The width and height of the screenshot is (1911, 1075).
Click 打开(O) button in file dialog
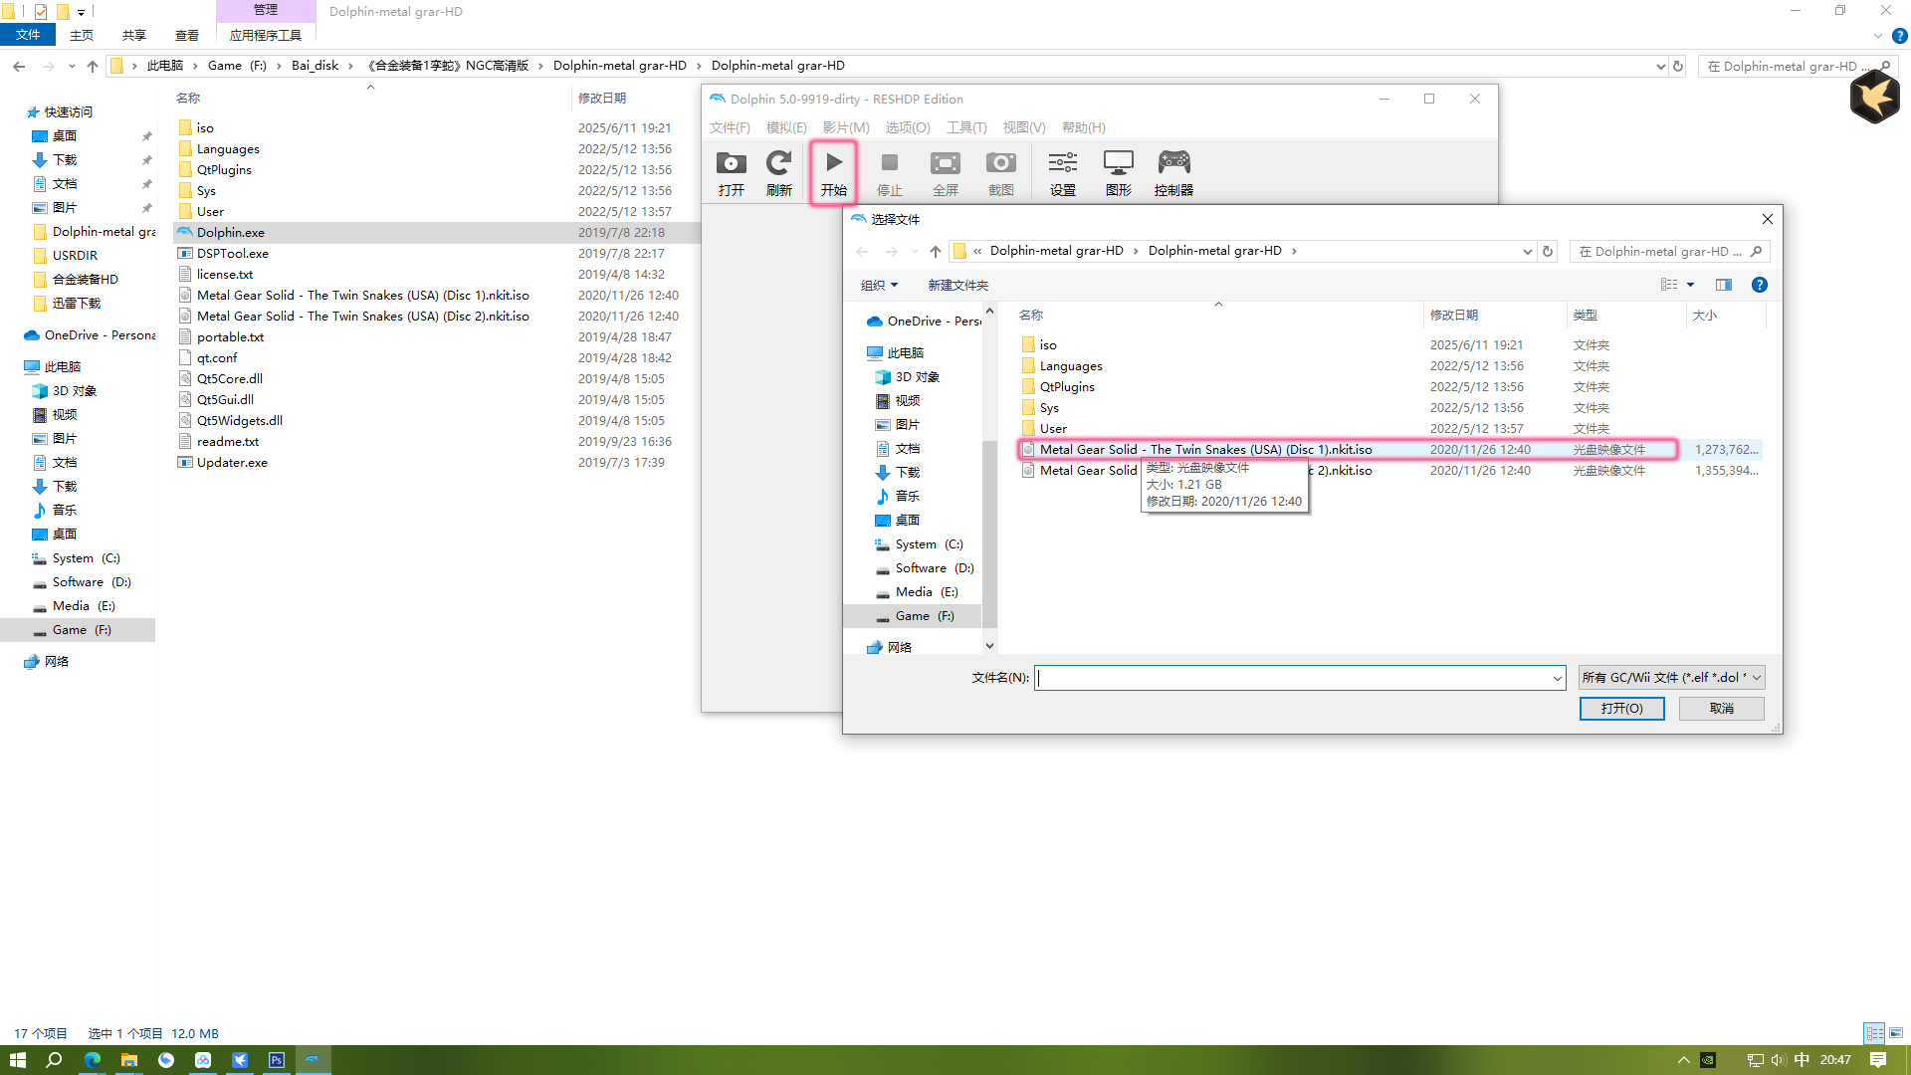click(1621, 709)
